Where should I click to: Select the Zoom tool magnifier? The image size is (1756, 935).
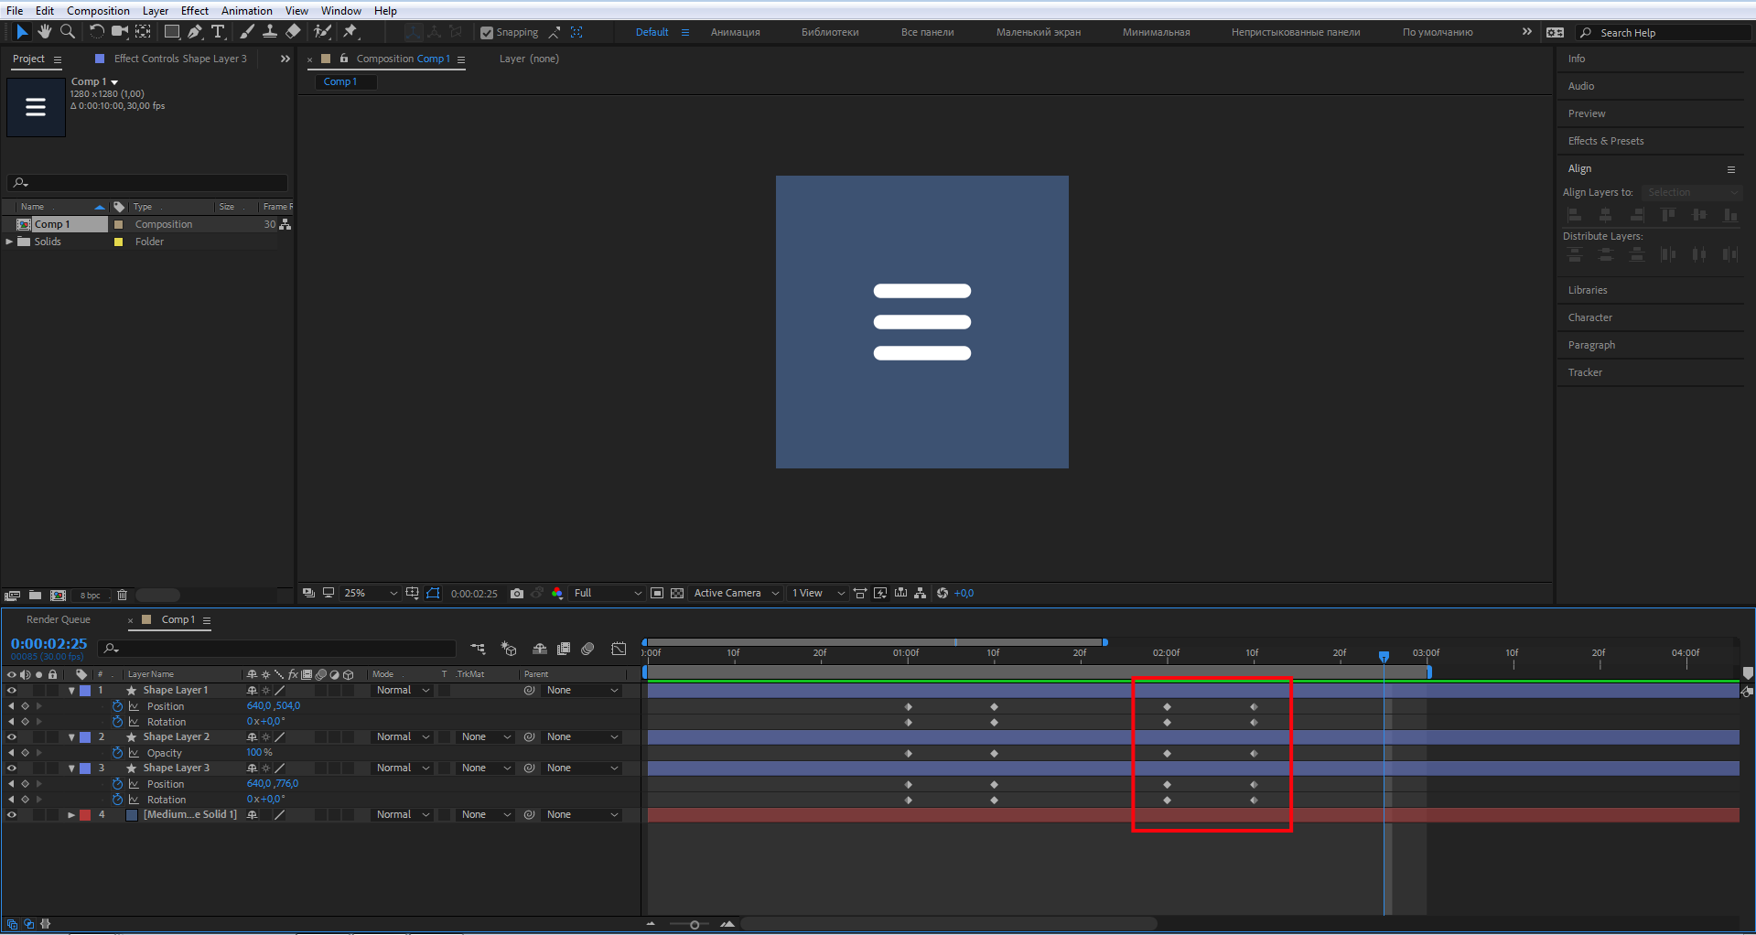pos(68,32)
